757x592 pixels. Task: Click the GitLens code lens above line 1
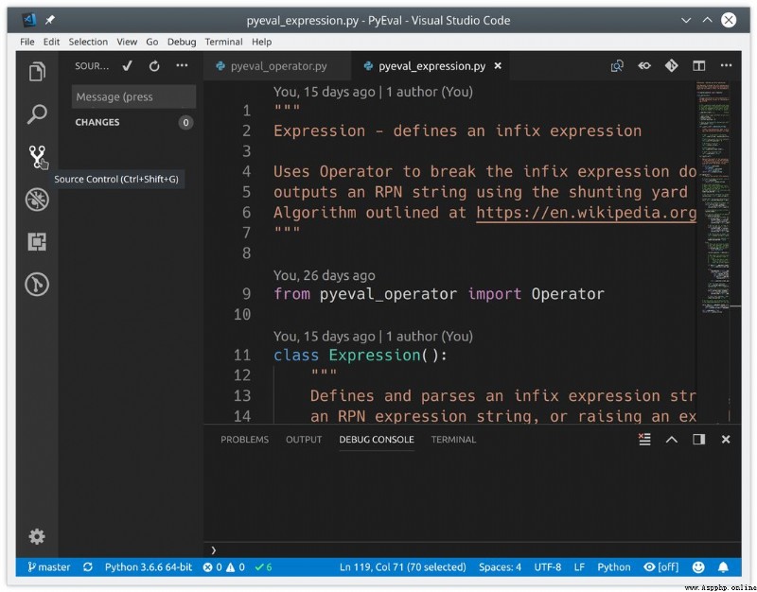[x=373, y=92]
